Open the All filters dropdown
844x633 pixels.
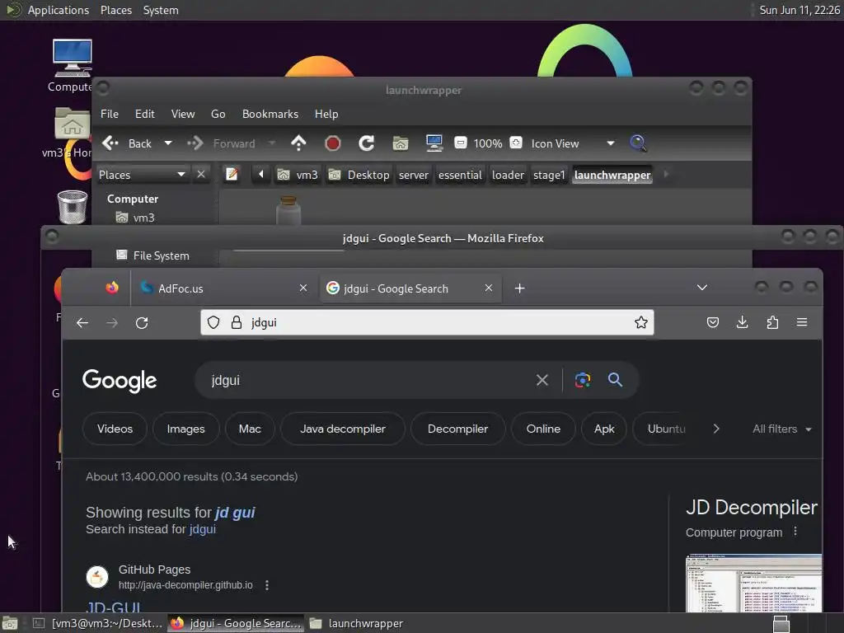pyautogui.click(x=781, y=429)
